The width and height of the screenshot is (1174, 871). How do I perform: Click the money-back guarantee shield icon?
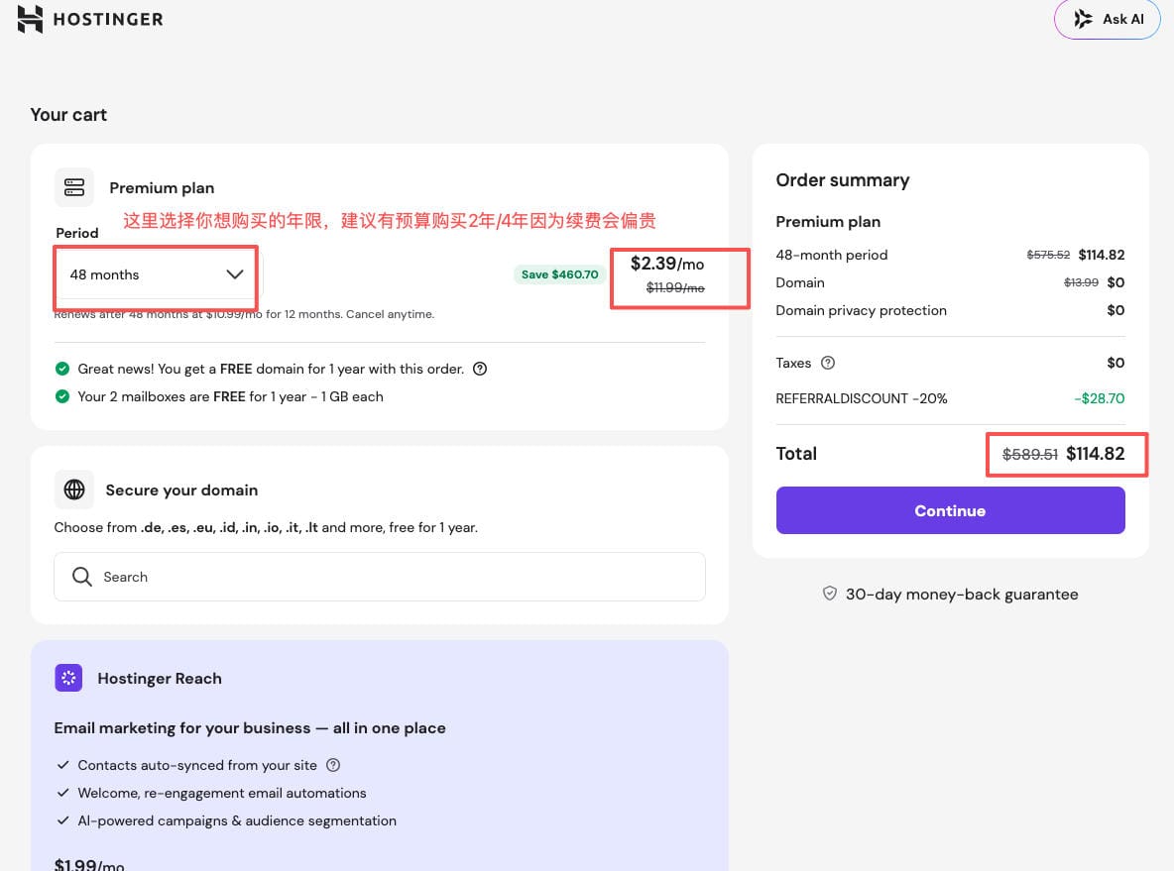click(830, 595)
